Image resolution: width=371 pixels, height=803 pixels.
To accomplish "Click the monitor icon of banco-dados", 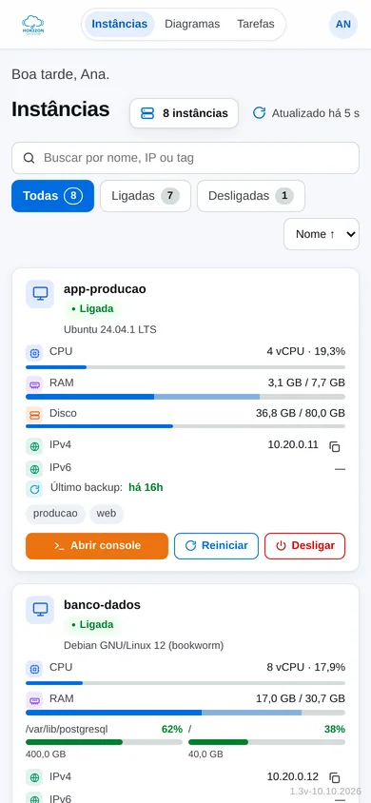I will (x=40, y=610).
